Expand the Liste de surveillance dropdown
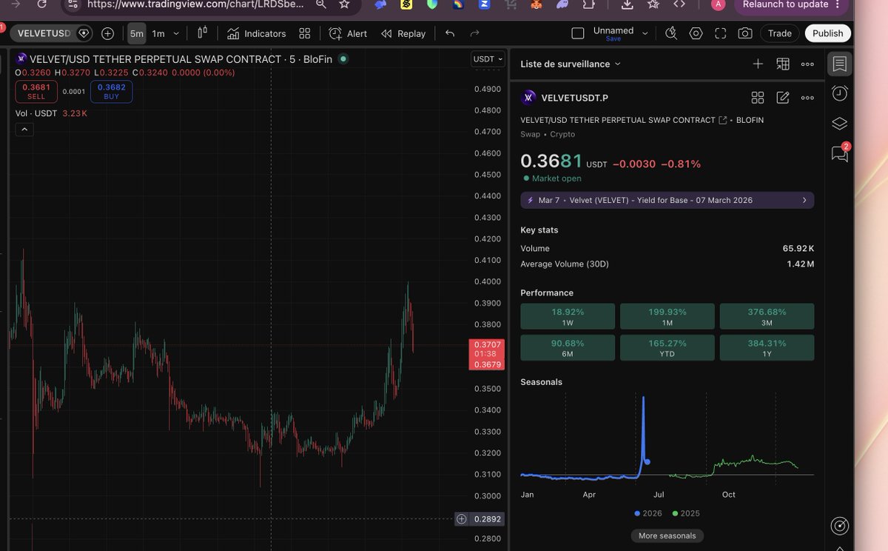 click(x=571, y=64)
